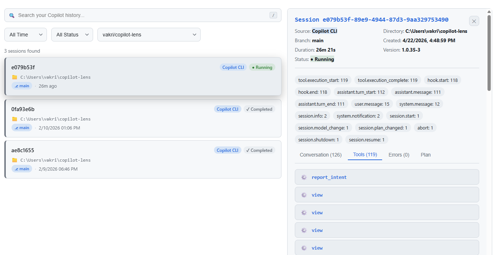Click the slash shortcut key badge
The image size is (494, 255).
coord(274,15)
